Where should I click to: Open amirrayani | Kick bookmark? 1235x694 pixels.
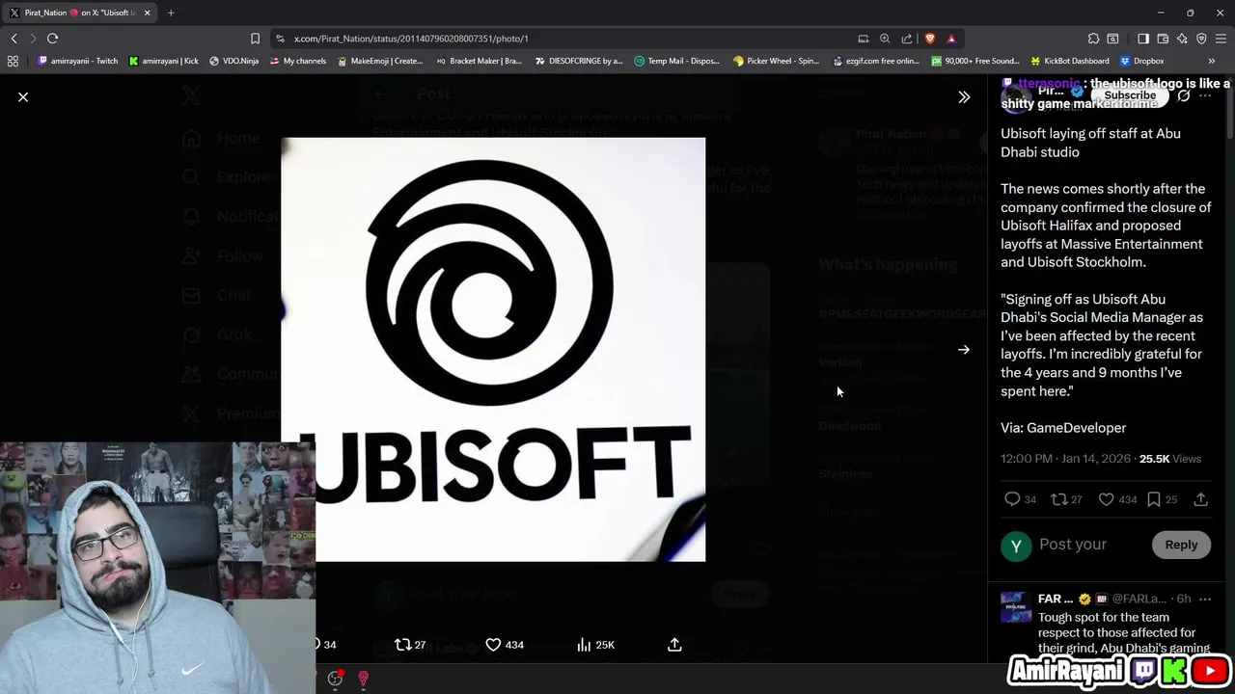coord(163,61)
